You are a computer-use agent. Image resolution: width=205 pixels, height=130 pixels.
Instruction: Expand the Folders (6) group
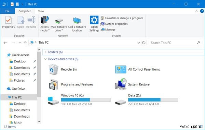pyautogui.click(x=45, y=52)
